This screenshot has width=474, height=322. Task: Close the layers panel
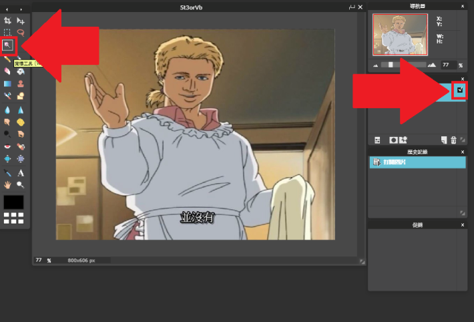(x=463, y=79)
